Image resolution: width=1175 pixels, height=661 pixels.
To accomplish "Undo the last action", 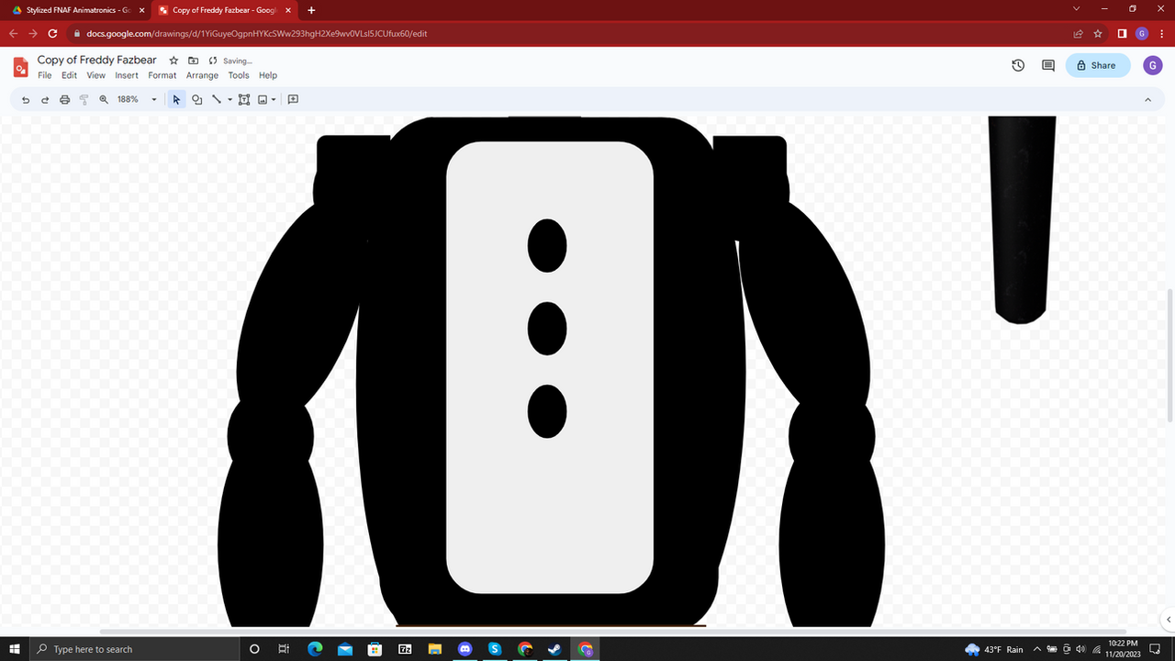I will pyautogui.click(x=26, y=99).
